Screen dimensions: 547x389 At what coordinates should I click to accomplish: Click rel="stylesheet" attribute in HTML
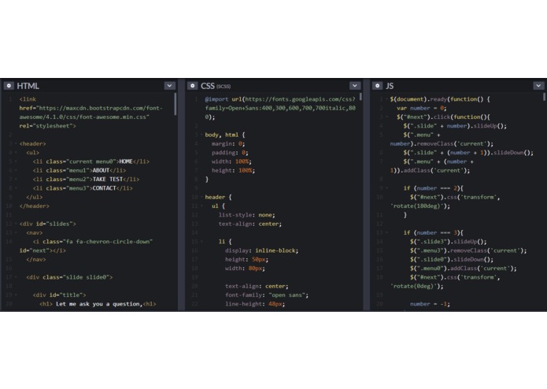tap(46, 126)
